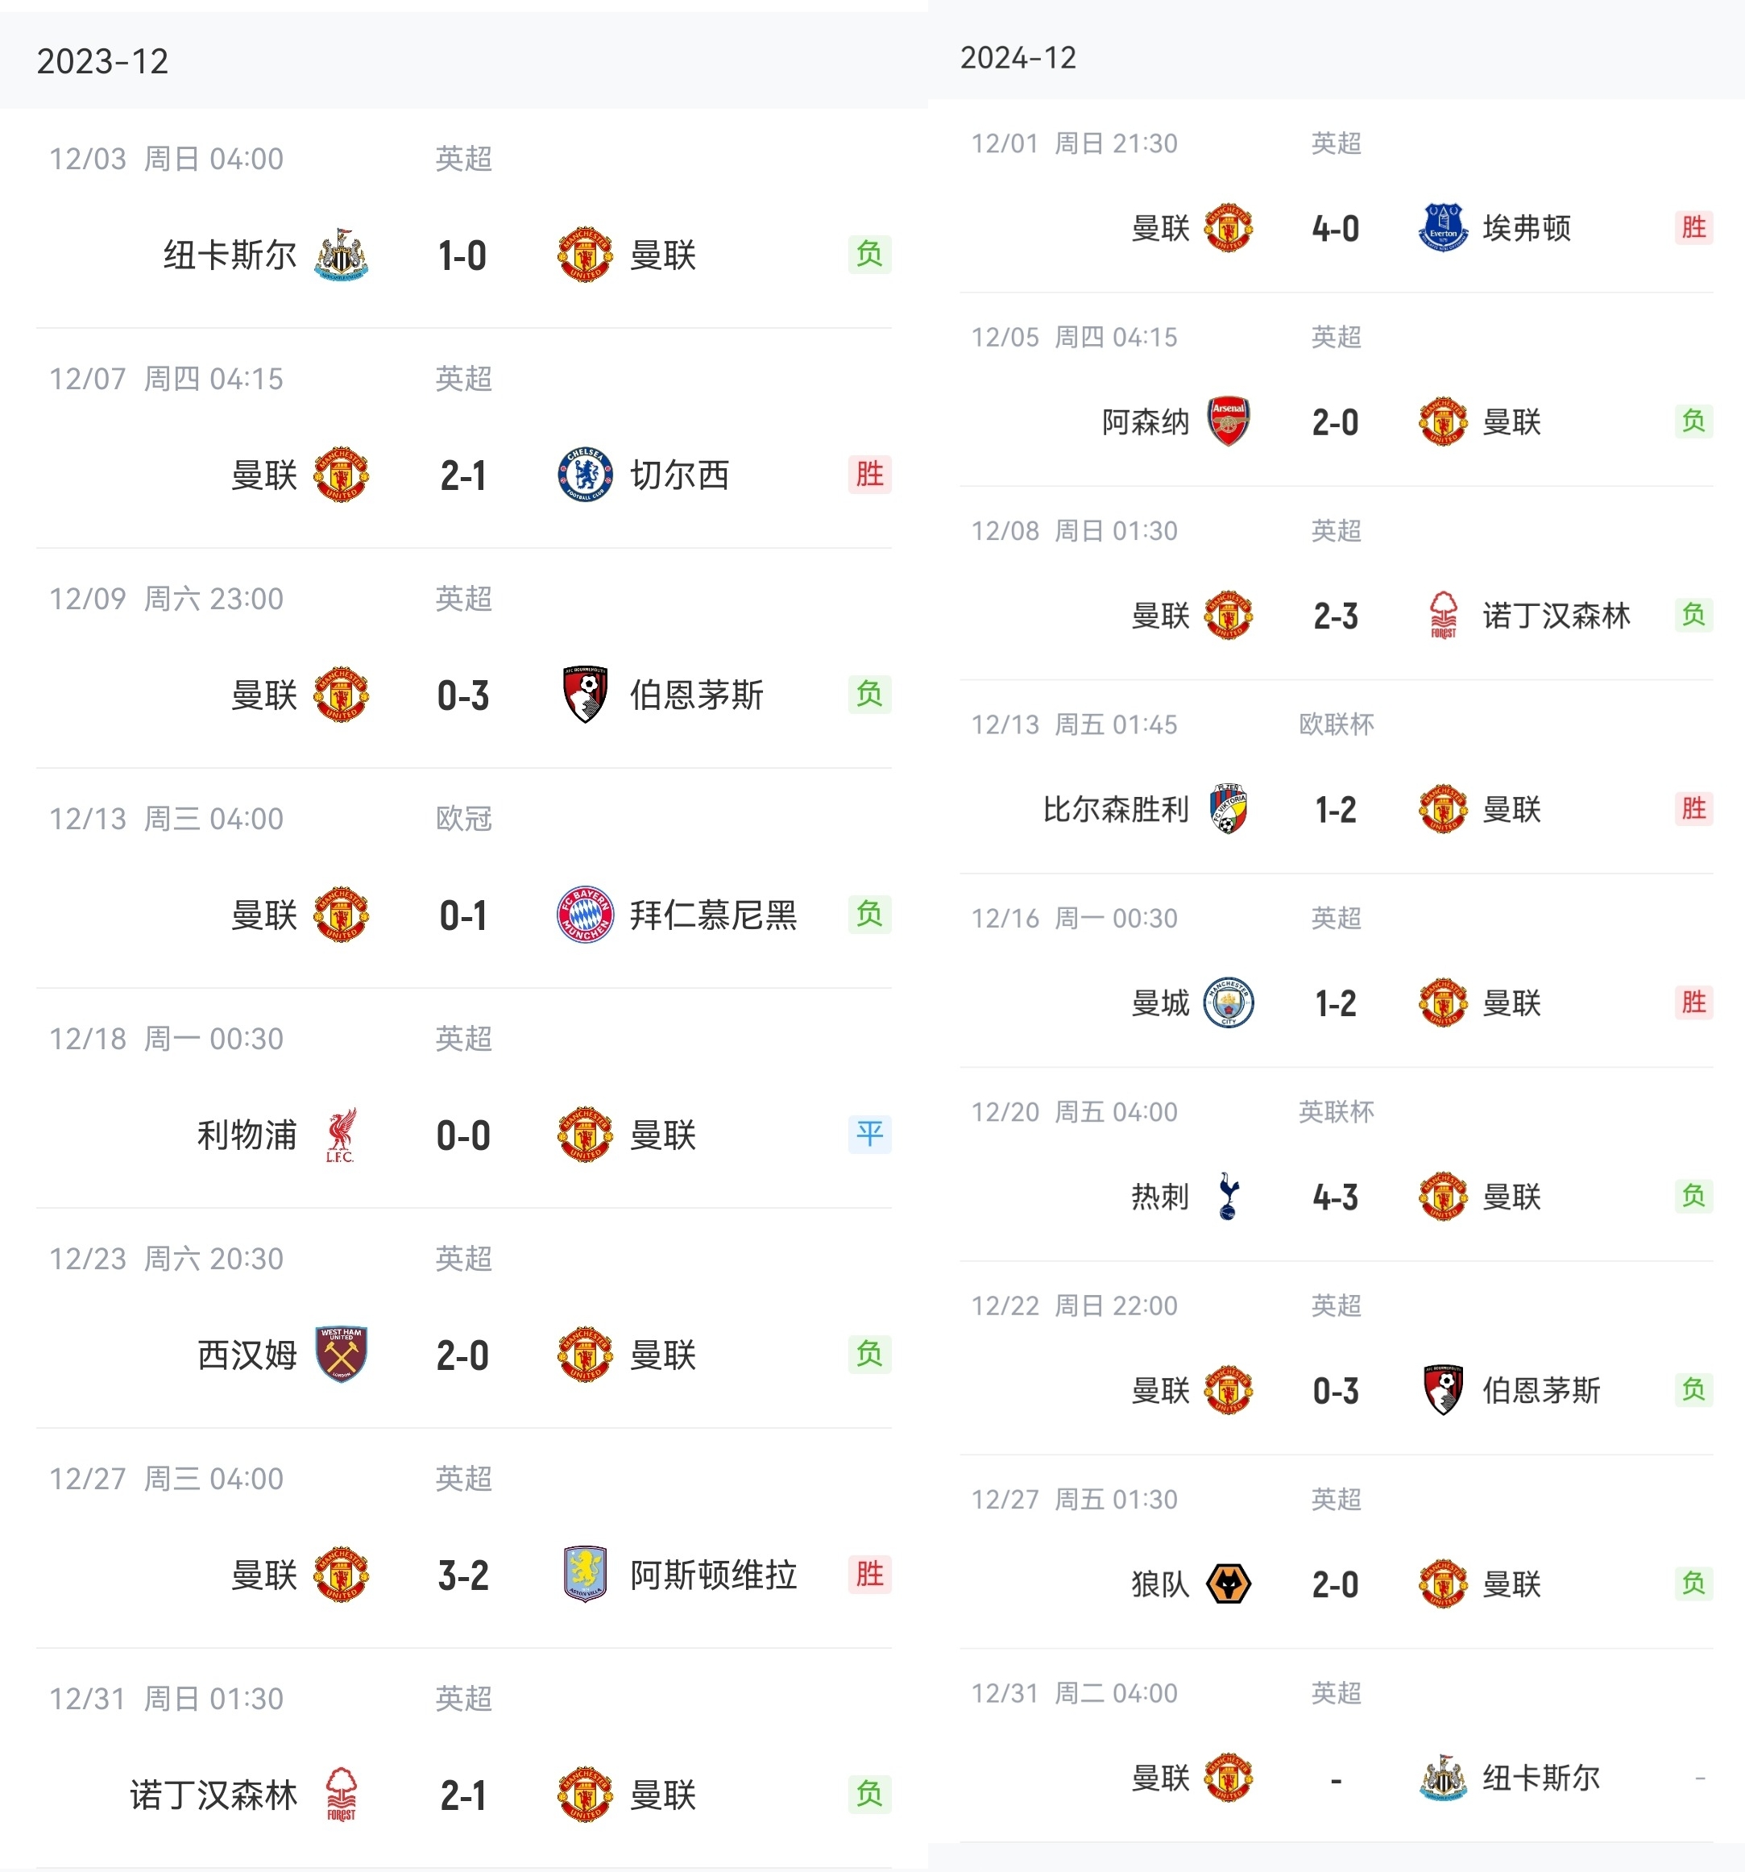Click the Arsenal club crest

[1229, 421]
